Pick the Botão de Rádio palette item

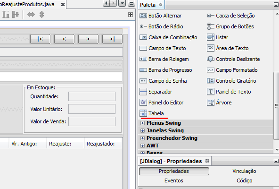point(161,26)
